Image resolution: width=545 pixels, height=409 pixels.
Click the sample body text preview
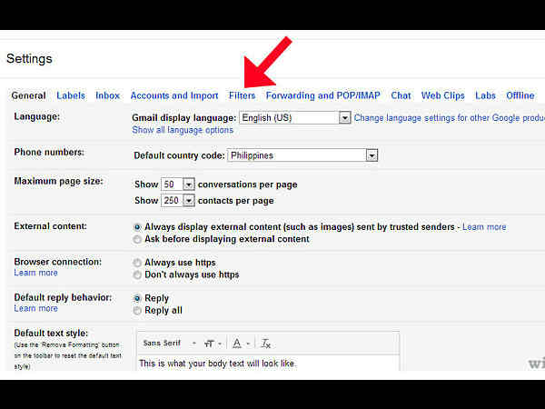pos(218,364)
